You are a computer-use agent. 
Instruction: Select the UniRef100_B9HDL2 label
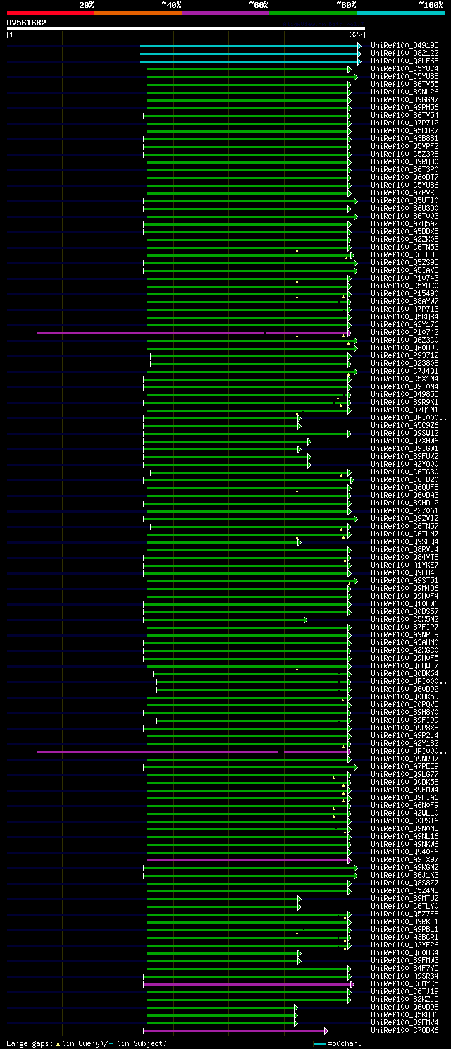405,503
